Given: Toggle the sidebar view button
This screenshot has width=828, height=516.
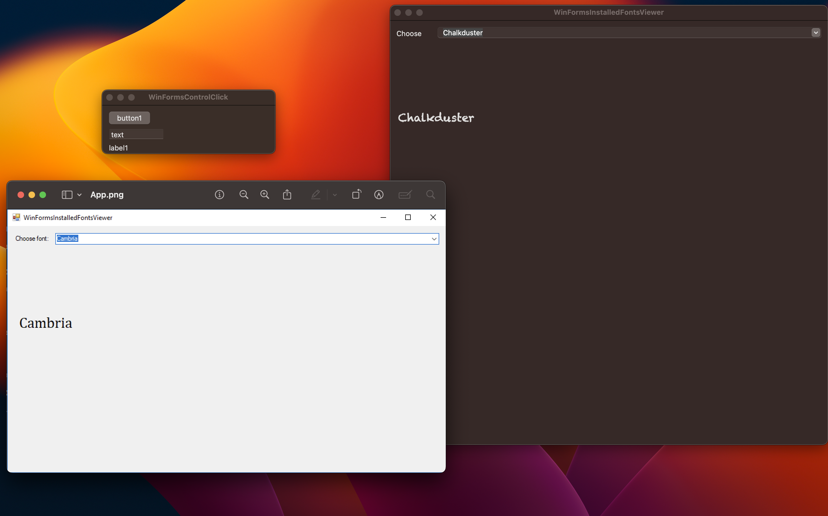Looking at the screenshot, I should 67,195.
